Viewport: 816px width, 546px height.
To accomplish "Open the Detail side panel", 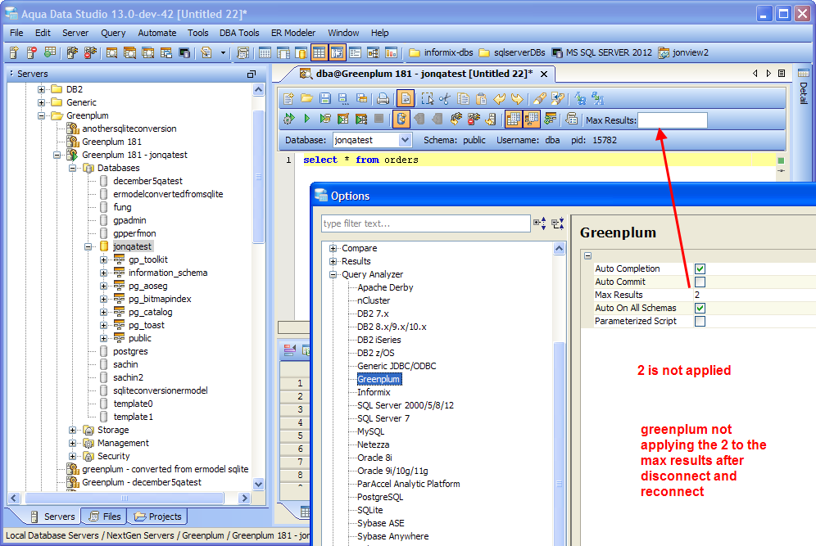I will tap(804, 86).
